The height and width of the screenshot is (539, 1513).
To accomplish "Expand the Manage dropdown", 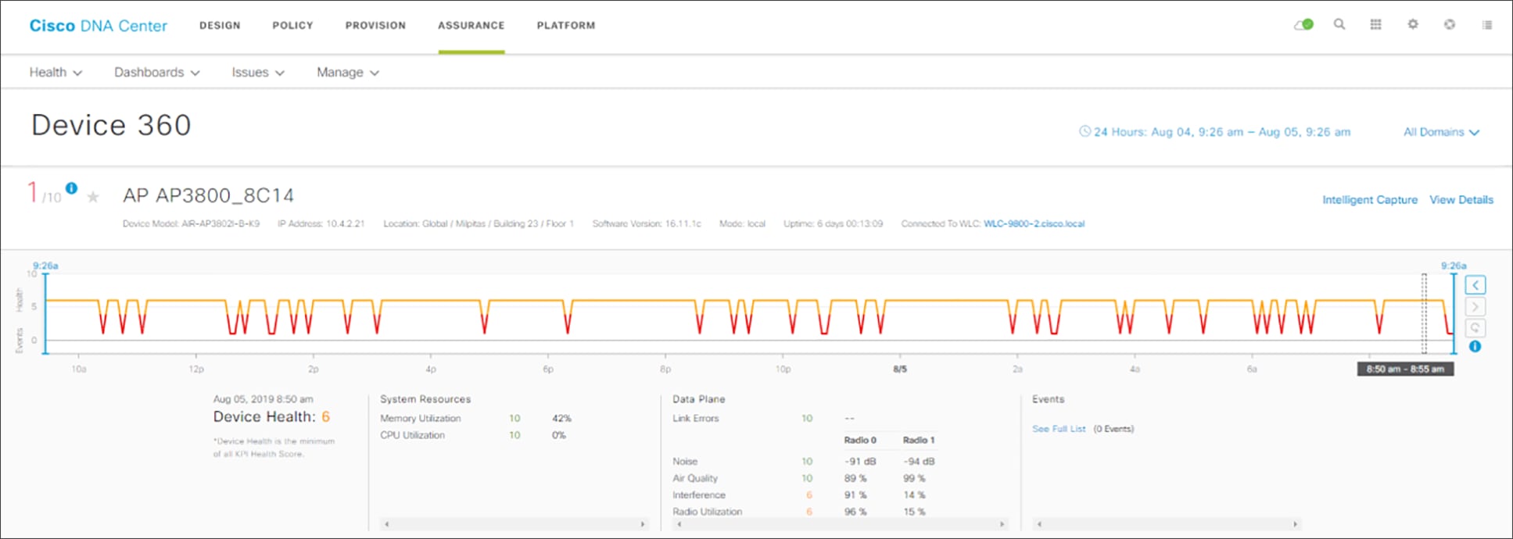I will [x=348, y=72].
